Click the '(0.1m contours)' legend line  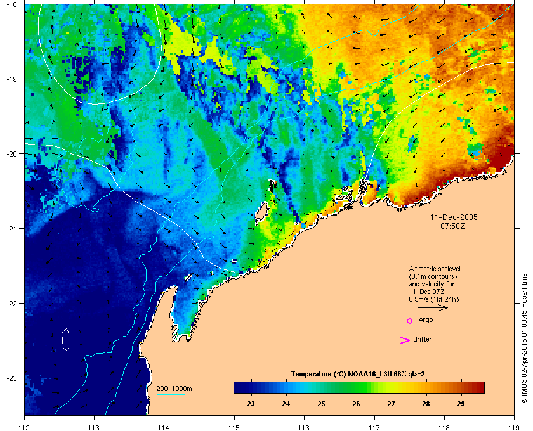point(433,276)
